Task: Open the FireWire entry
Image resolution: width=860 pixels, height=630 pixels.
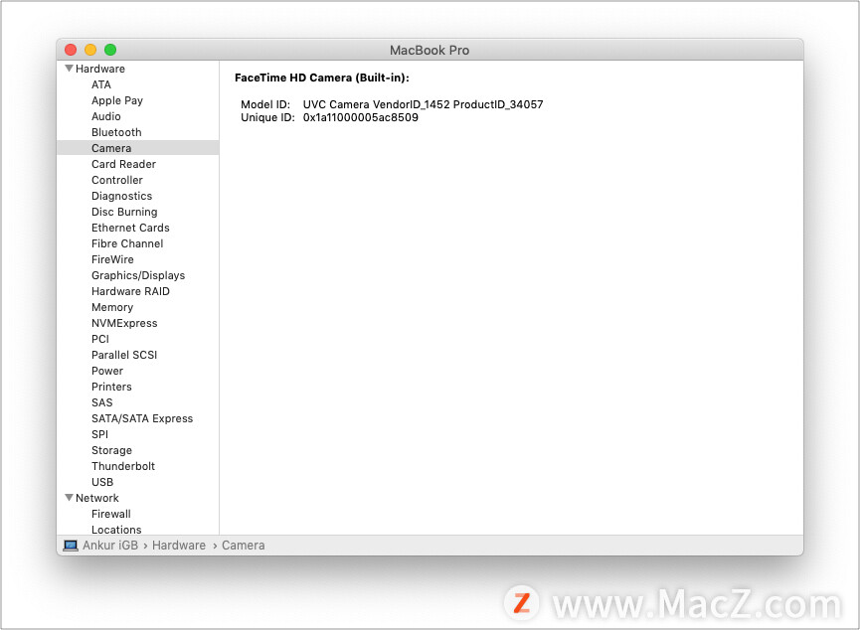Action: click(112, 259)
